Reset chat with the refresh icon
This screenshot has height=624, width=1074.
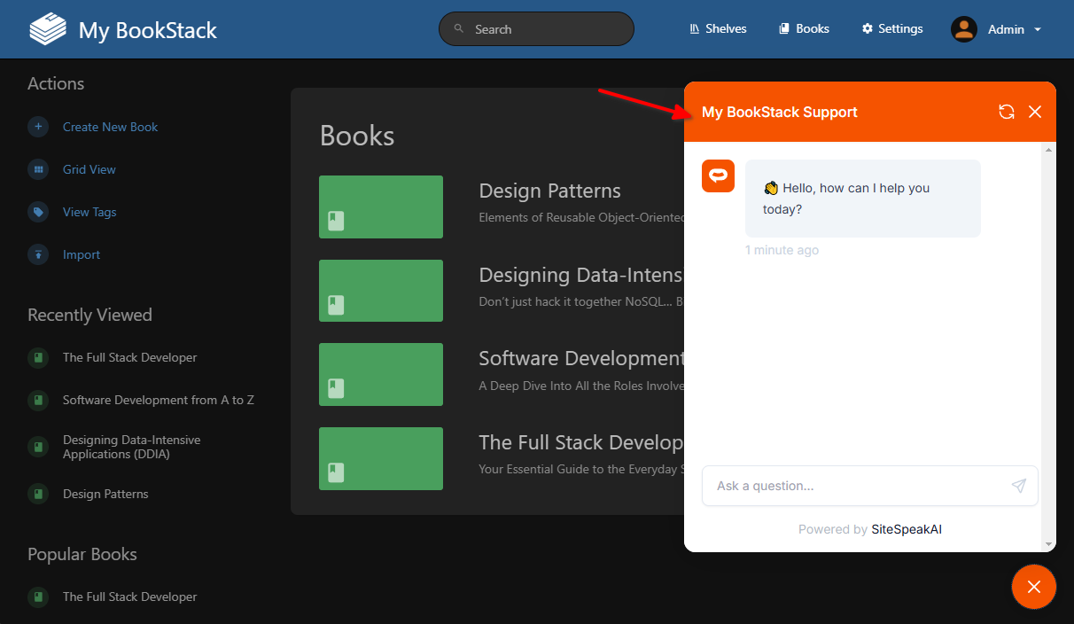click(x=1006, y=112)
